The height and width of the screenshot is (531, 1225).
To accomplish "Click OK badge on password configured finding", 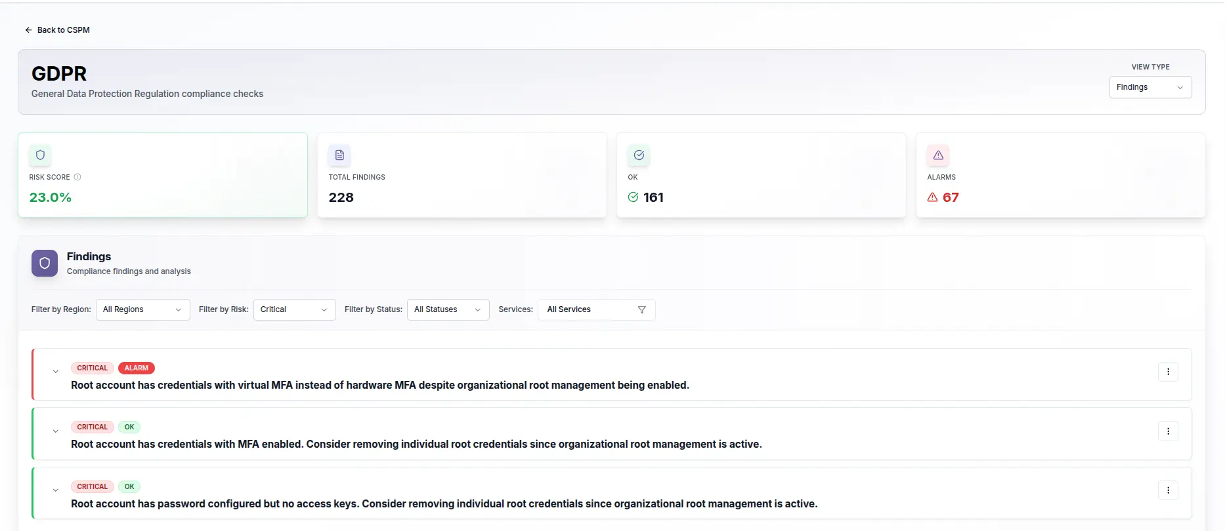I will [x=129, y=487].
